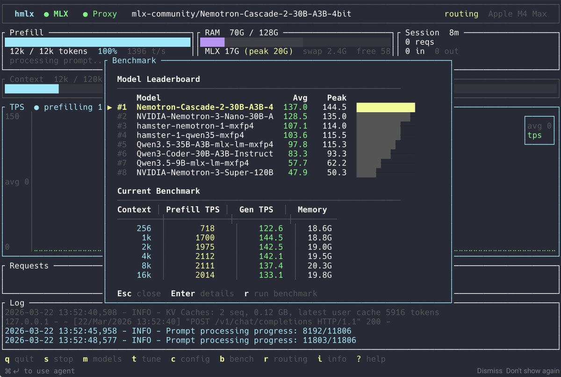Click the Memory column header
This screenshot has width=561, height=377.
pyautogui.click(x=312, y=210)
